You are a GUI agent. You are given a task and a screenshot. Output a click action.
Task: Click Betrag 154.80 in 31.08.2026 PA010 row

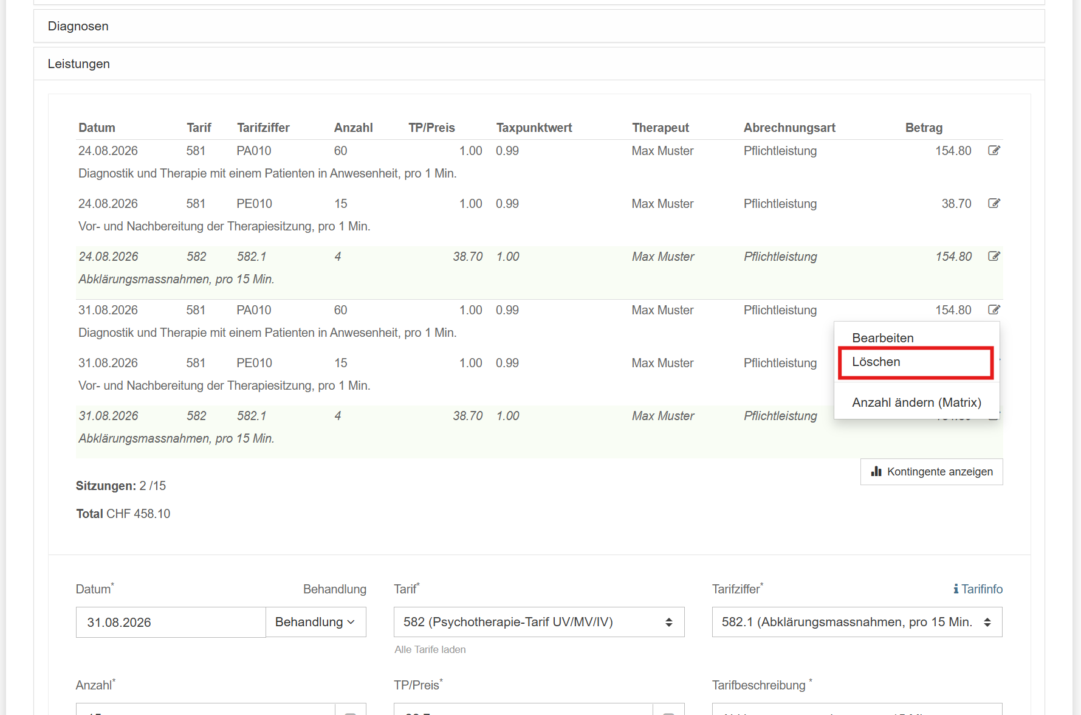coord(953,310)
